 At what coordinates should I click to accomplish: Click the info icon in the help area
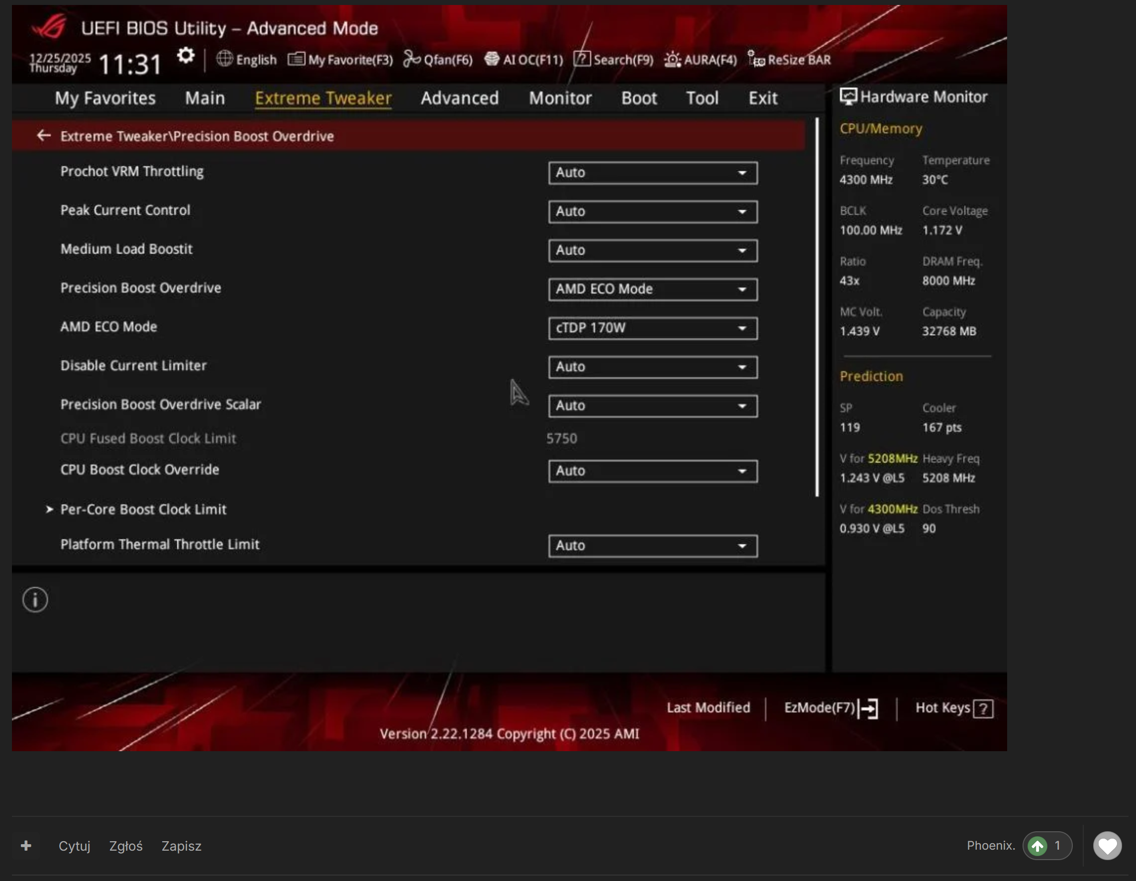[x=35, y=599]
